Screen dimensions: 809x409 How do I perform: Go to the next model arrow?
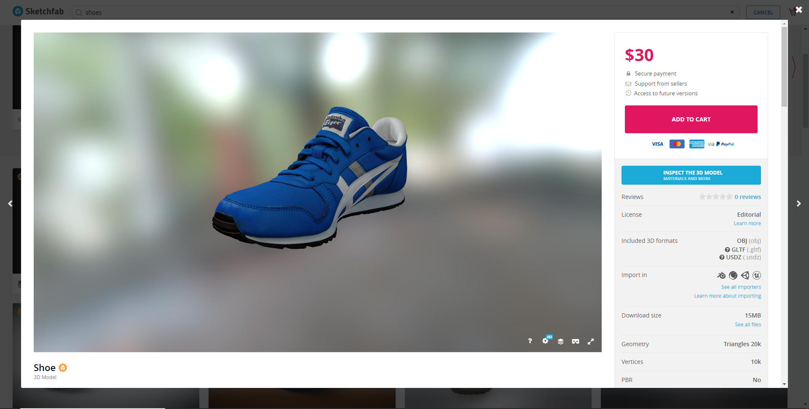[798, 204]
